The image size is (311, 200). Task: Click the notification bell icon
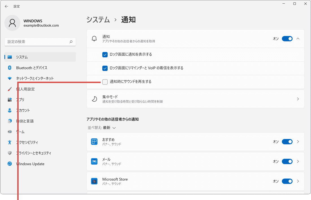tap(94, 38)
